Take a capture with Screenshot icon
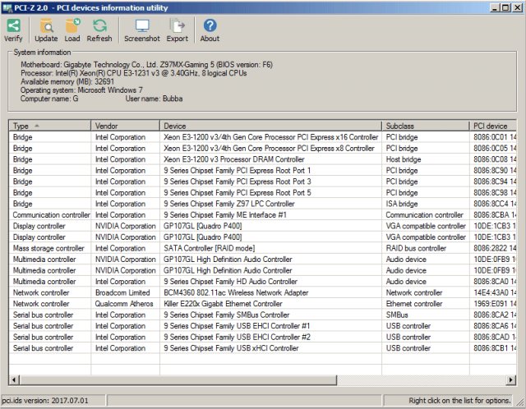 [x=142, y=25]
